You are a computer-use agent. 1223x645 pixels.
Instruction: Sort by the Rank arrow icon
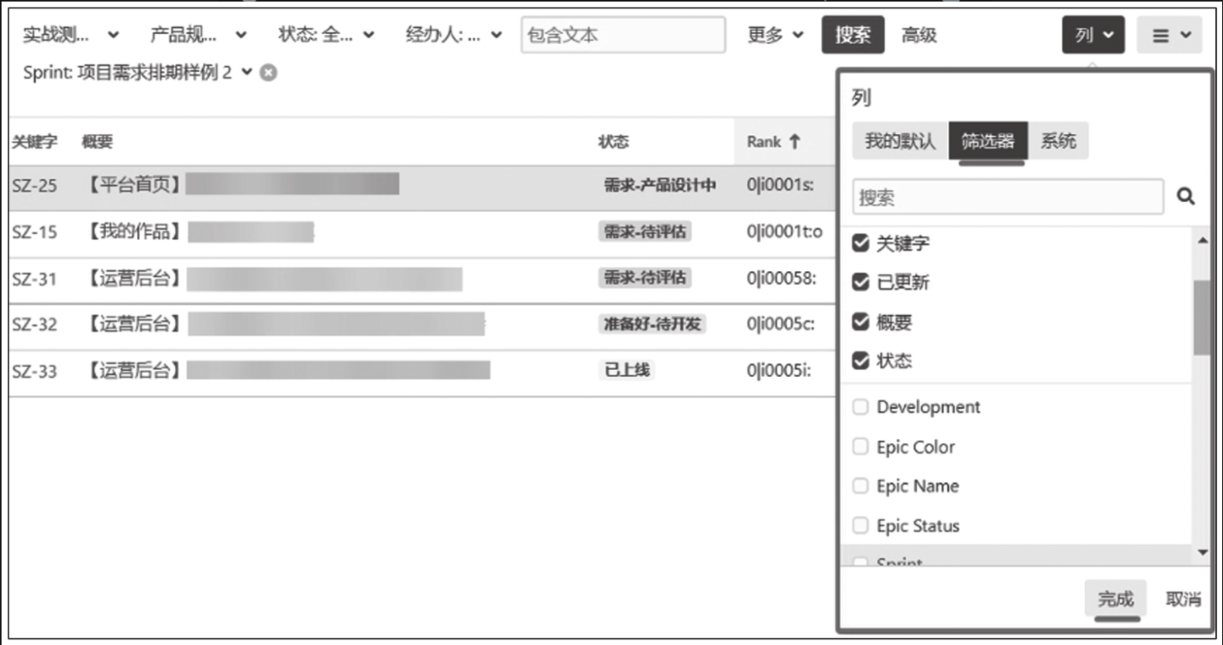[x=795, y=142]
